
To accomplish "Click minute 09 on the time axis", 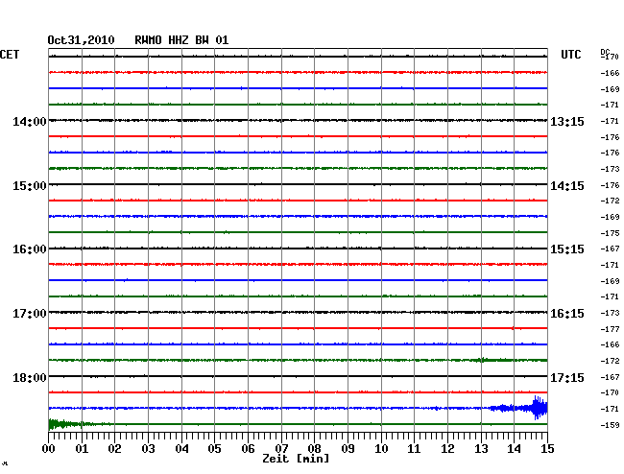I will pos(348,448).
